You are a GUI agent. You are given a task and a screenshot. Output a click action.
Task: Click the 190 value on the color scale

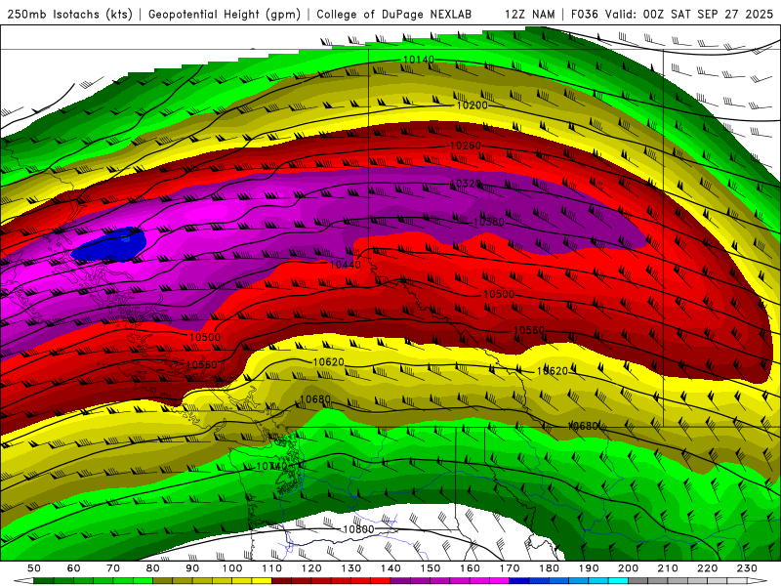tap(589, 568)
